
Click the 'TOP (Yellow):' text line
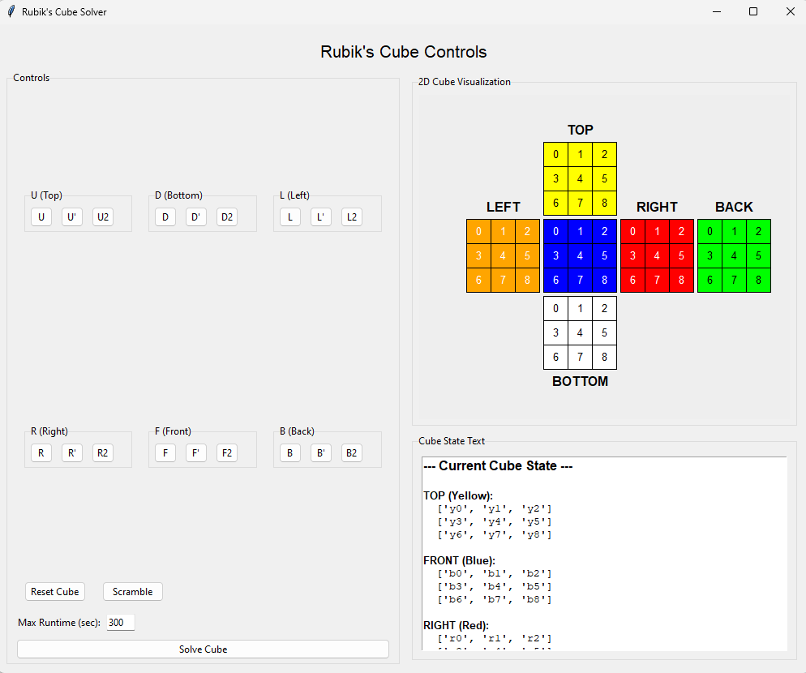(458, 495)
